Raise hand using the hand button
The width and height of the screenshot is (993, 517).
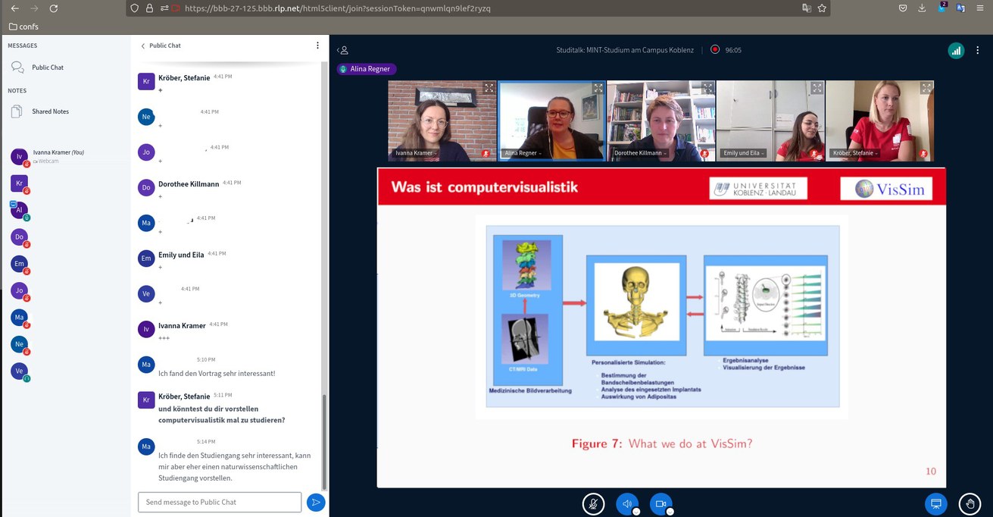click(x=970, y=504)
